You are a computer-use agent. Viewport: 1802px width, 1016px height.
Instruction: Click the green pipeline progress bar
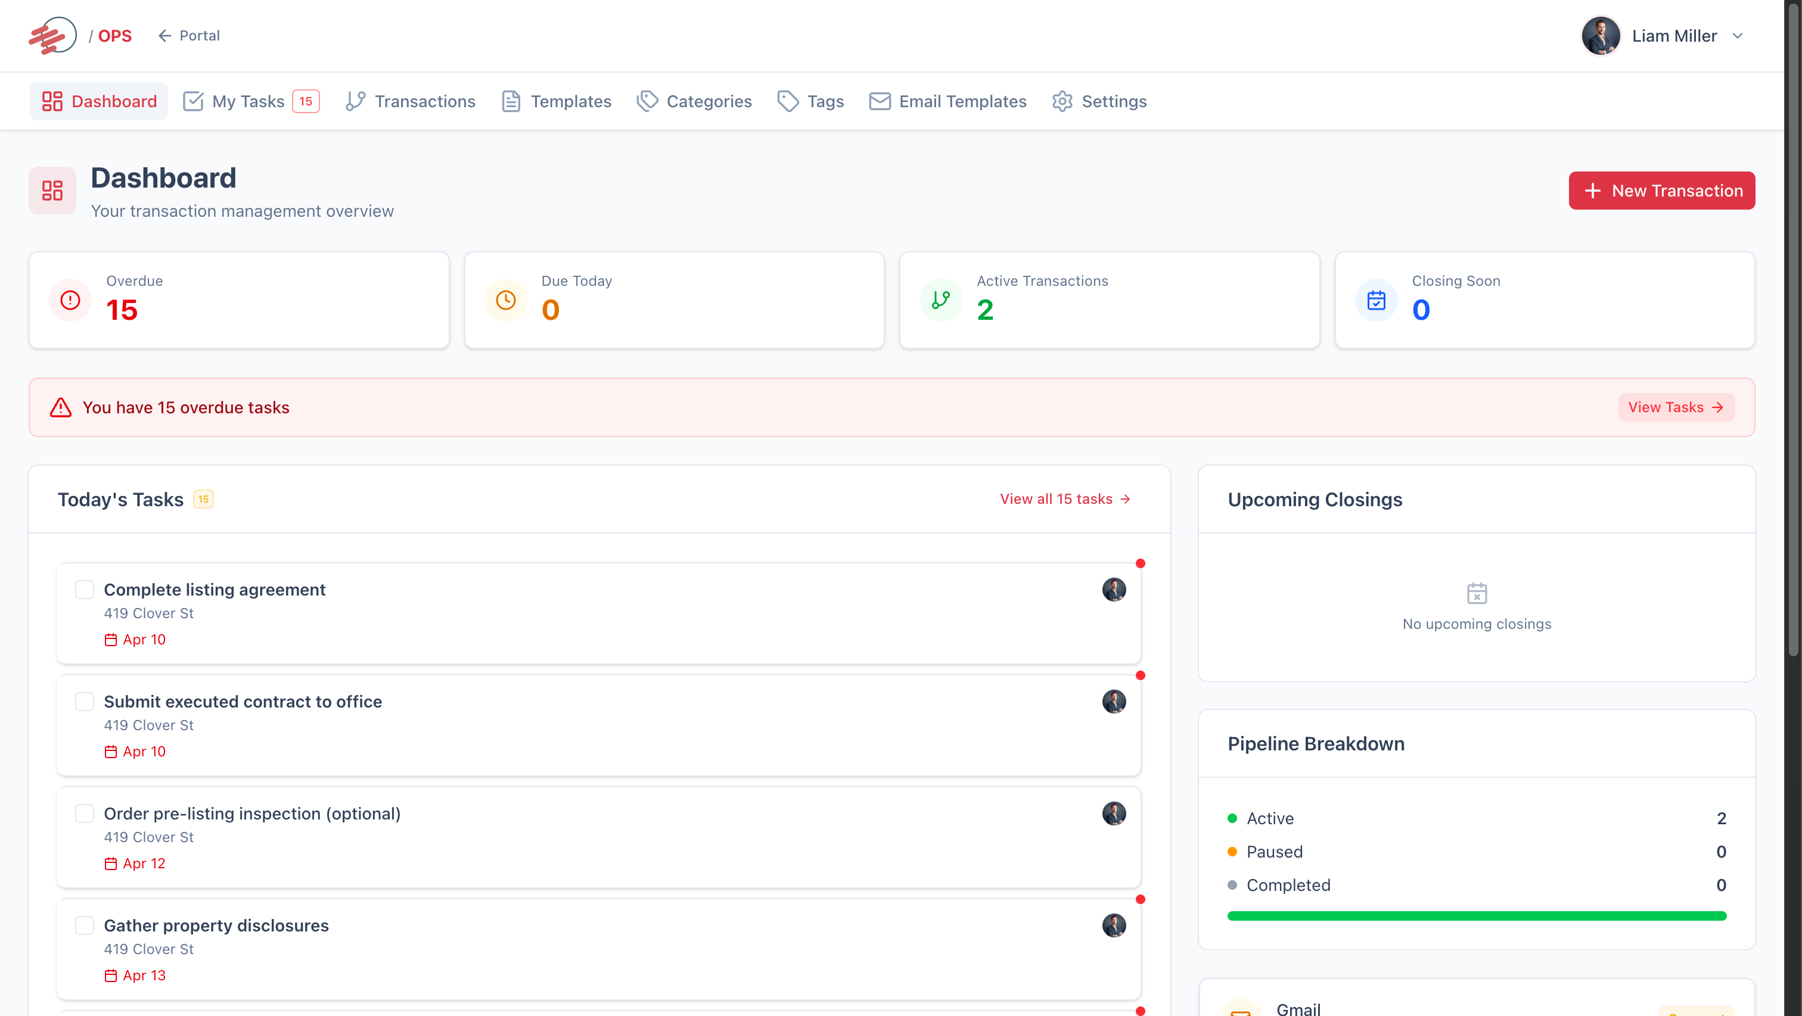tap(1477, 916)
